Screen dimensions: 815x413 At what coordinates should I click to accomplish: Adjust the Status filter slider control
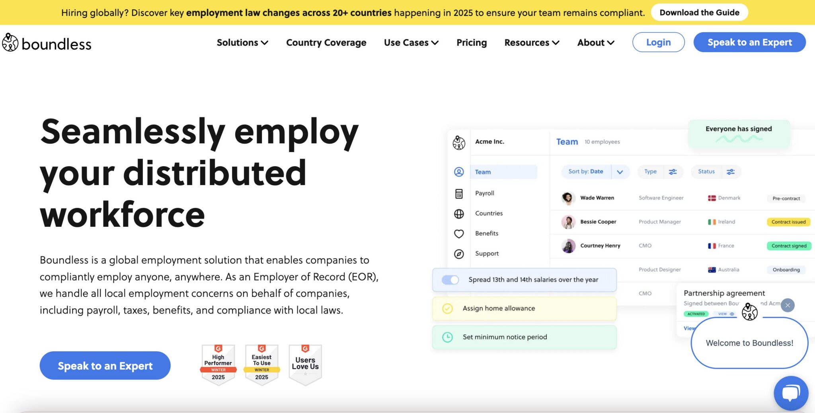[730, 171]
